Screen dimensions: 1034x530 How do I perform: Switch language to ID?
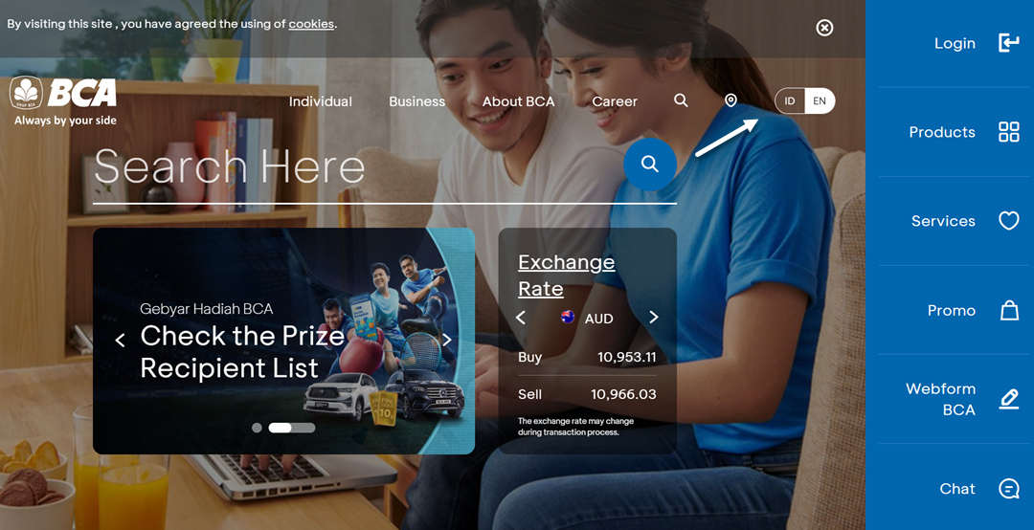point(790,101)
